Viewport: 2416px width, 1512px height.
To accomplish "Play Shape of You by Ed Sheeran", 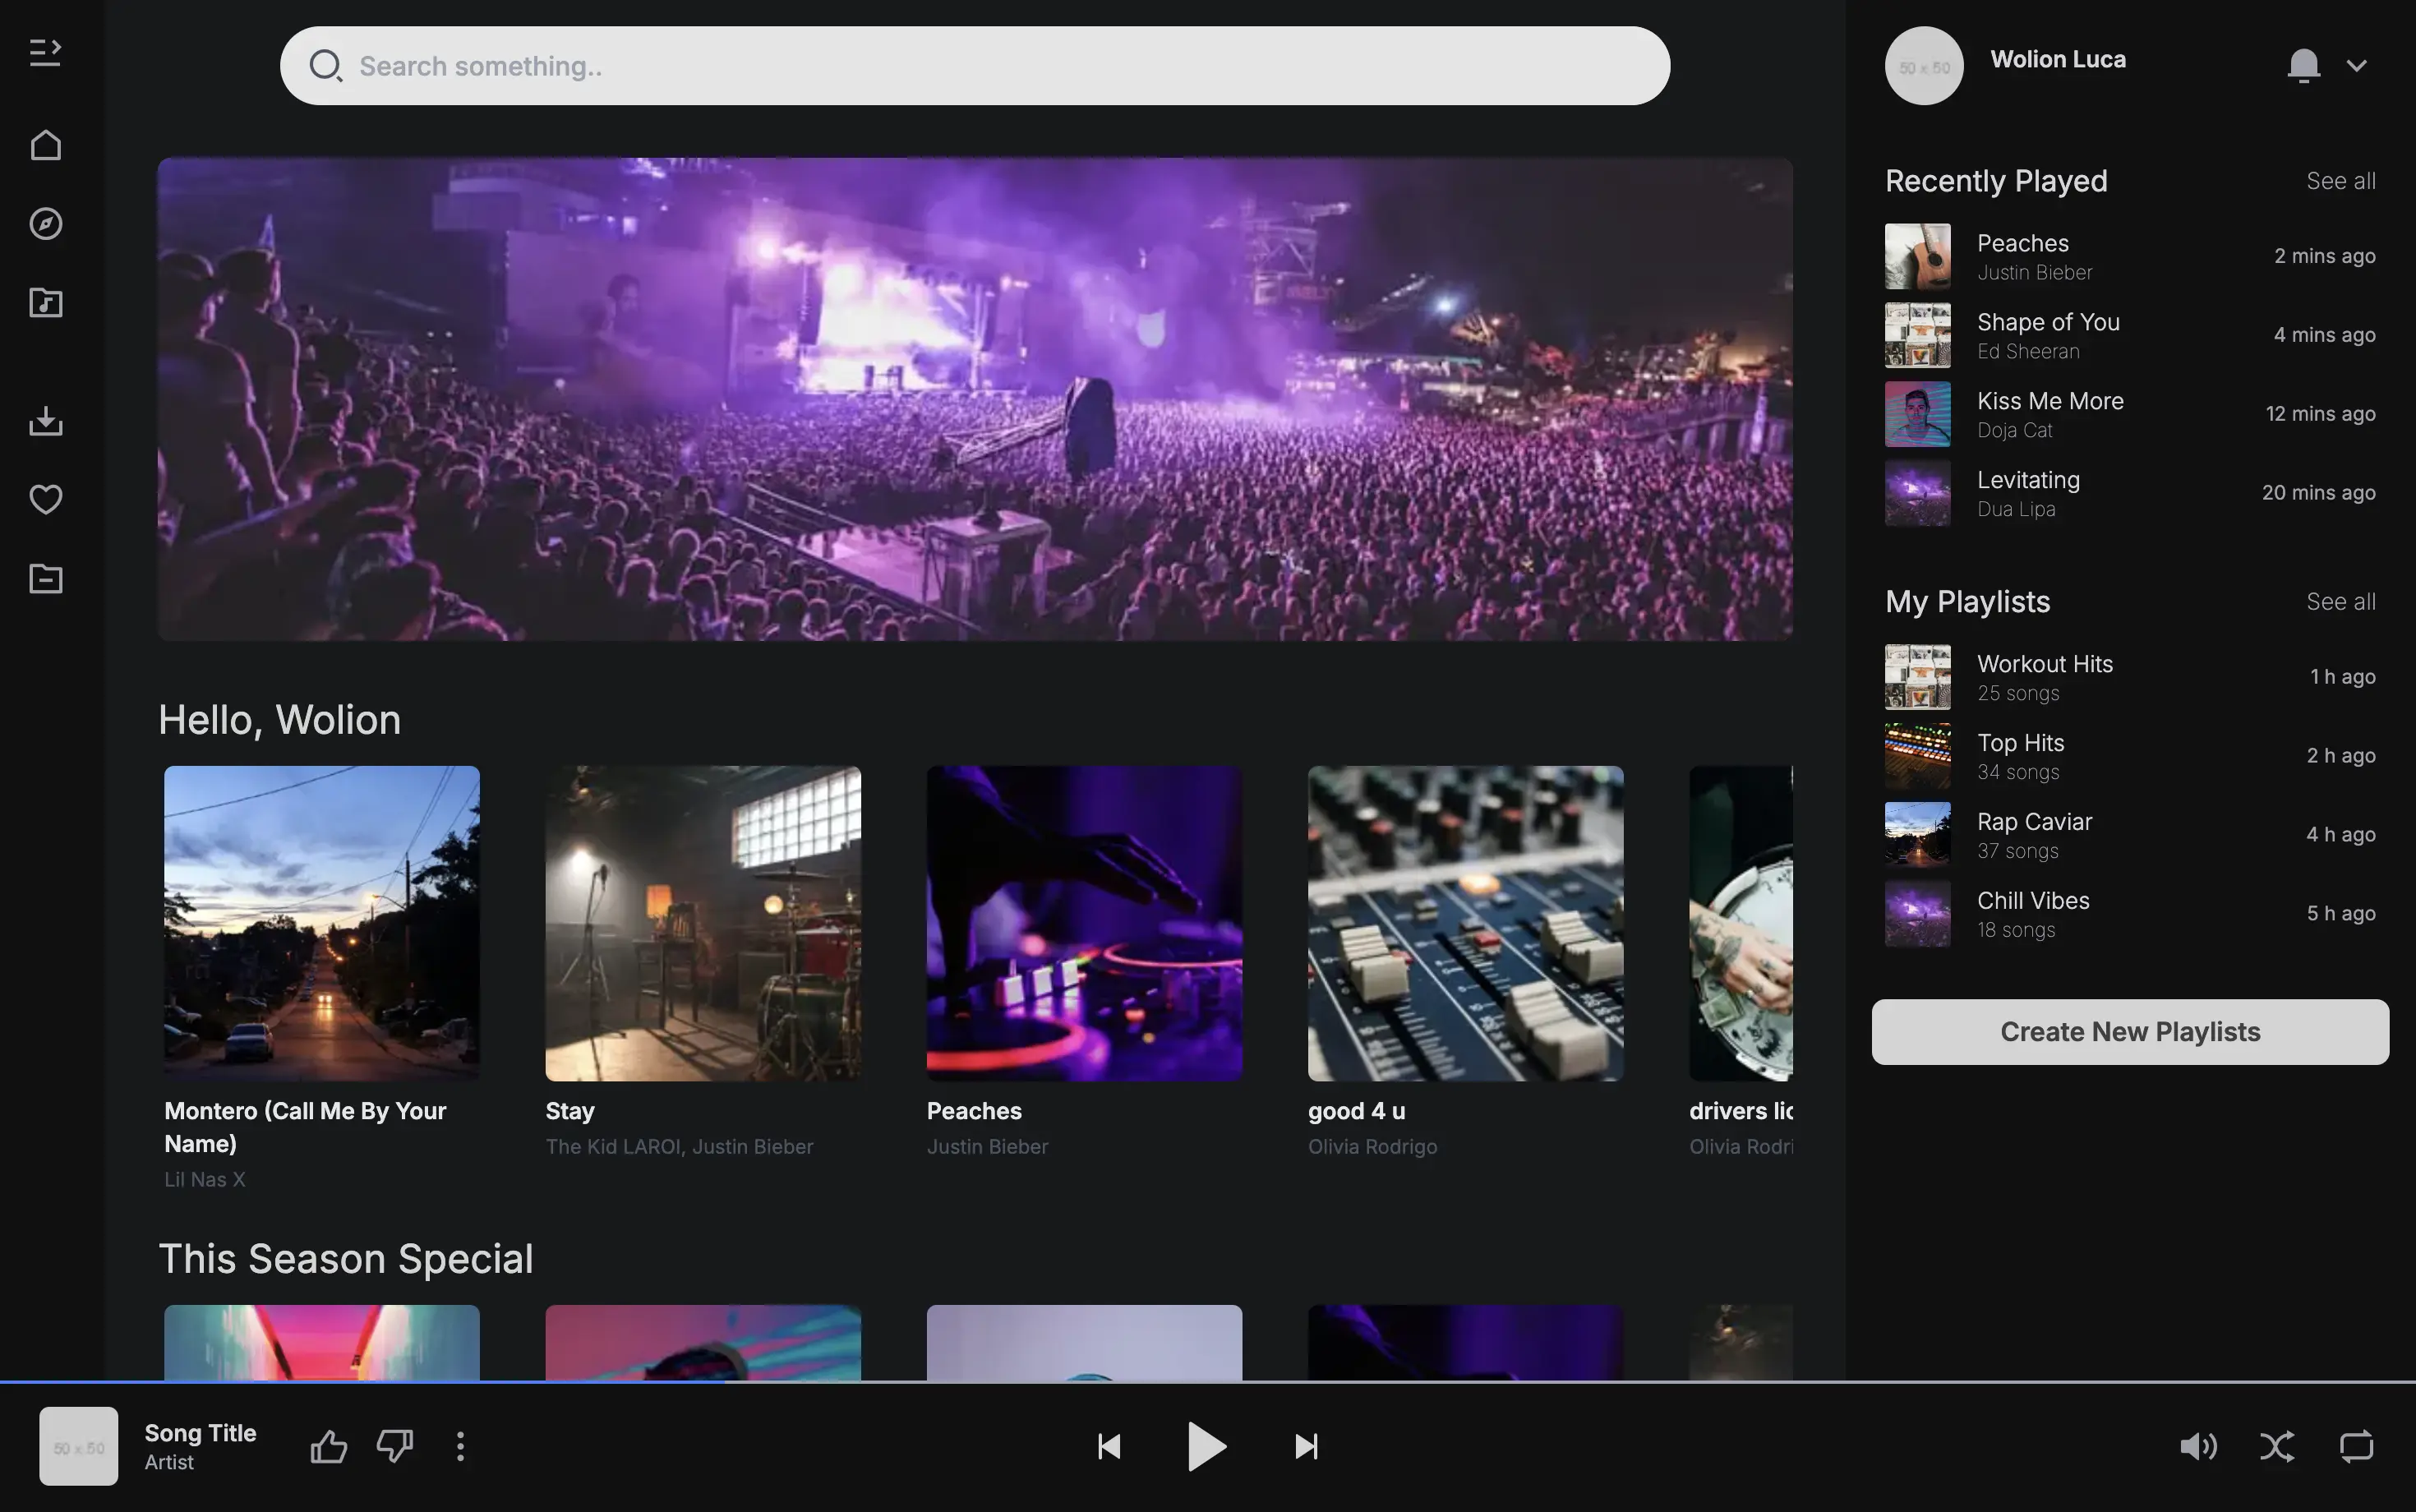I will pyautogui.click(x=2130, y=335).
